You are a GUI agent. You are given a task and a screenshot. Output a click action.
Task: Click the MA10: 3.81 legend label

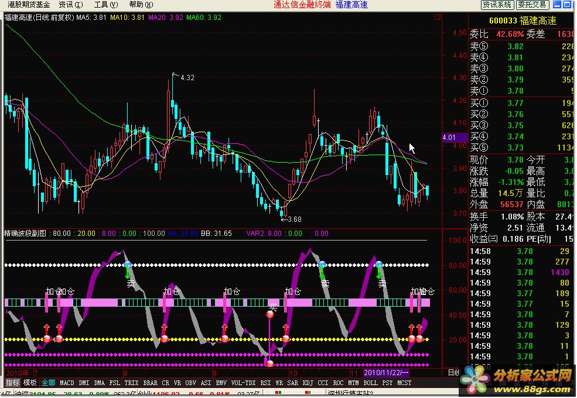127,18
